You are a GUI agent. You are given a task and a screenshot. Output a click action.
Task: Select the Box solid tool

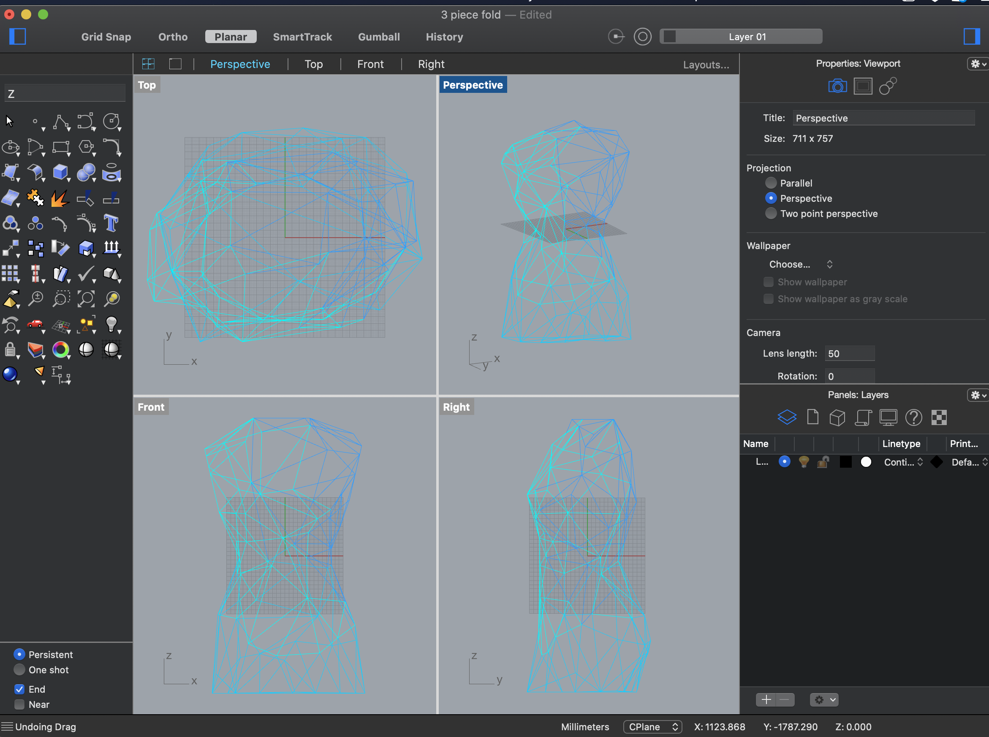(x=61, y=172)
